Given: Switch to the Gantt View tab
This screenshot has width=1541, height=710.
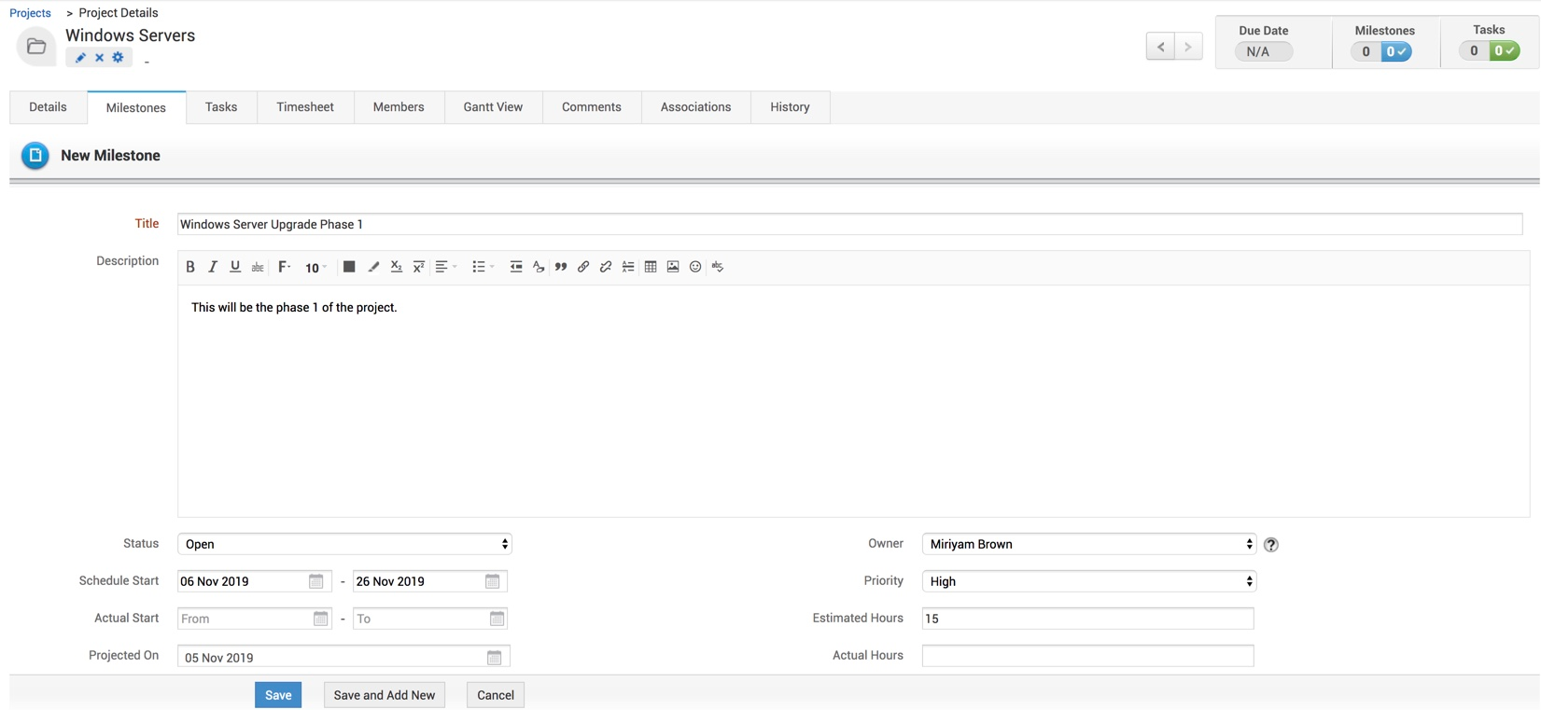Looking at the screenshot, I should coord(493,107).
